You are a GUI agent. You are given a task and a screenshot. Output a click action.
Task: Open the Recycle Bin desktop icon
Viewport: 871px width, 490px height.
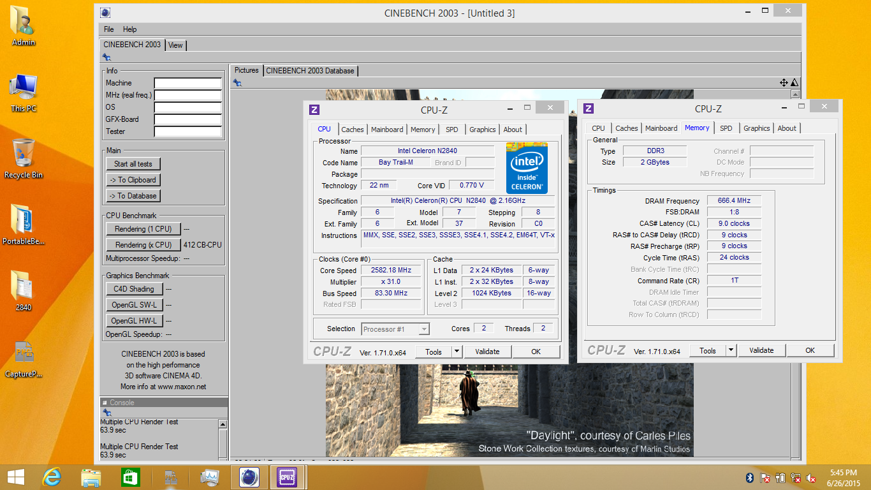tap(24, 158)
